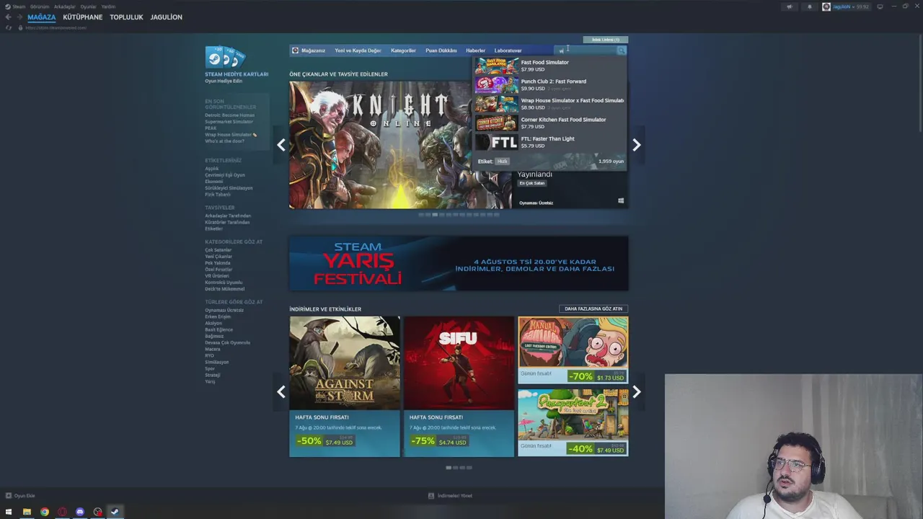Image resolution: width=923 pixels, height=519 pixels.
Task: Click the Oyun Ekle label
Action: (x=25, y=495)
